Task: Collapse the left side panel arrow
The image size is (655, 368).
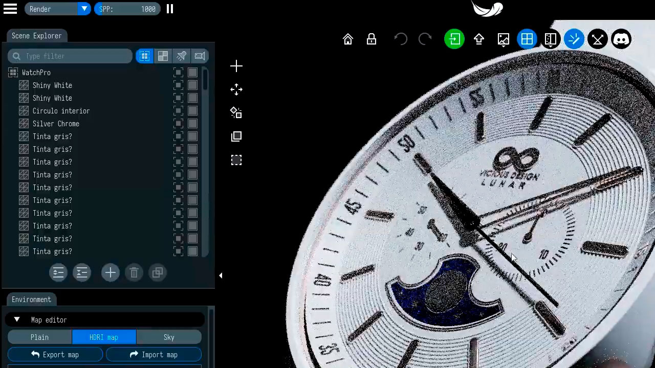Action: [x=221, y=275]
